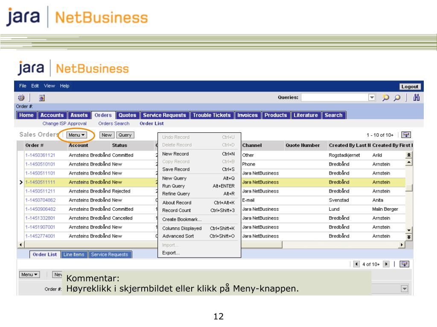The height and width of the screenshot is (327, 437).
Task: Switch to the Search tab
Action: [333, 115]
